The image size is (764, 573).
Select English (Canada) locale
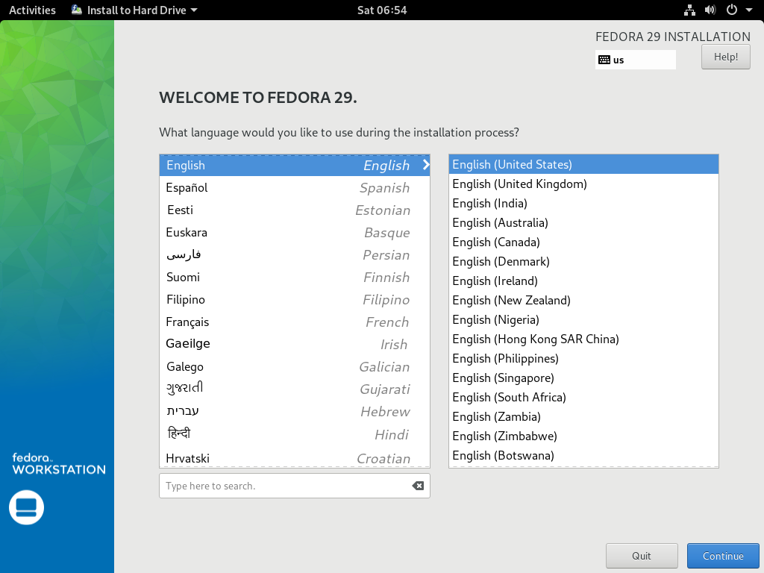[583, 242]
